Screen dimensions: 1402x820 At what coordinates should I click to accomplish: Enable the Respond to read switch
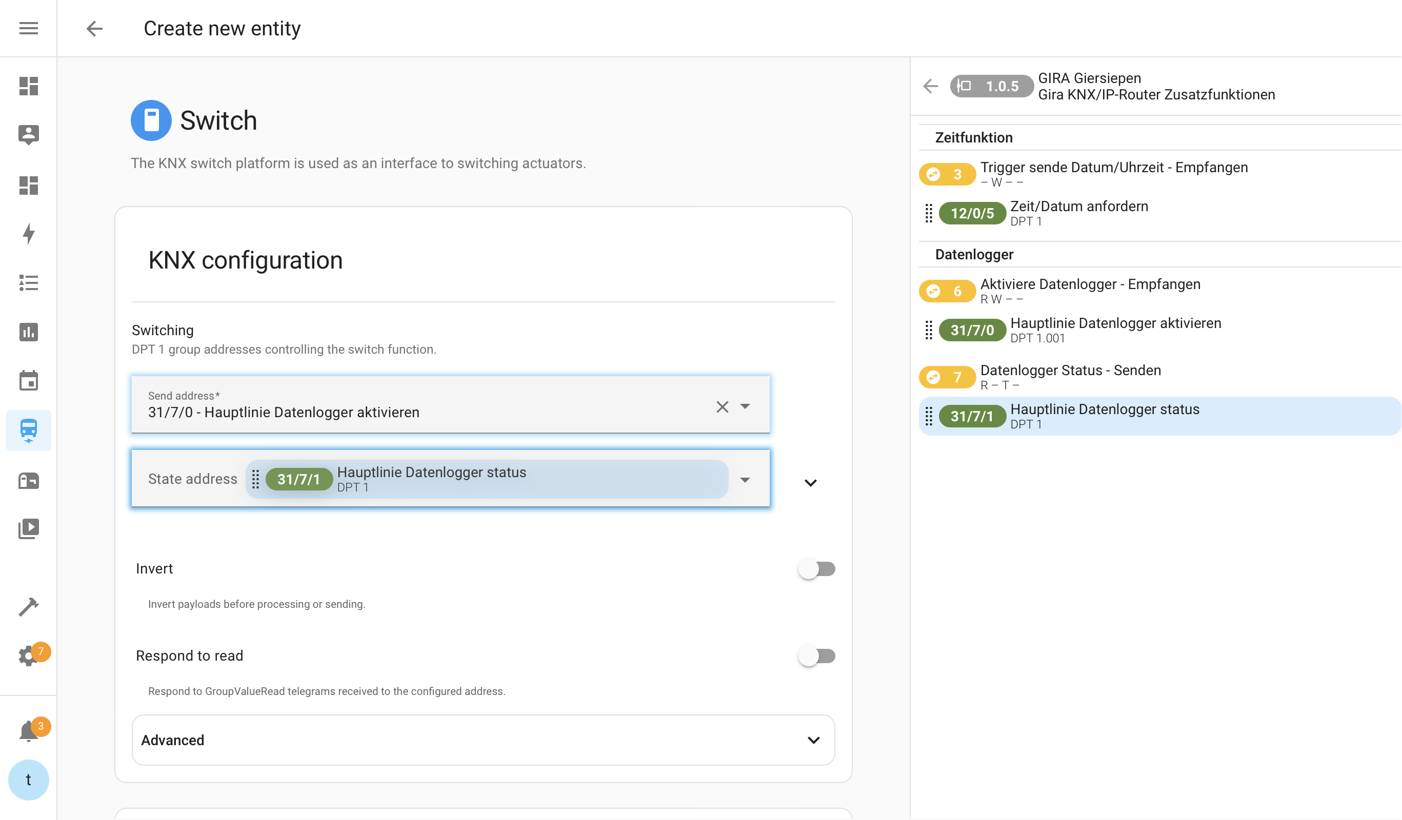pos(816,656)
